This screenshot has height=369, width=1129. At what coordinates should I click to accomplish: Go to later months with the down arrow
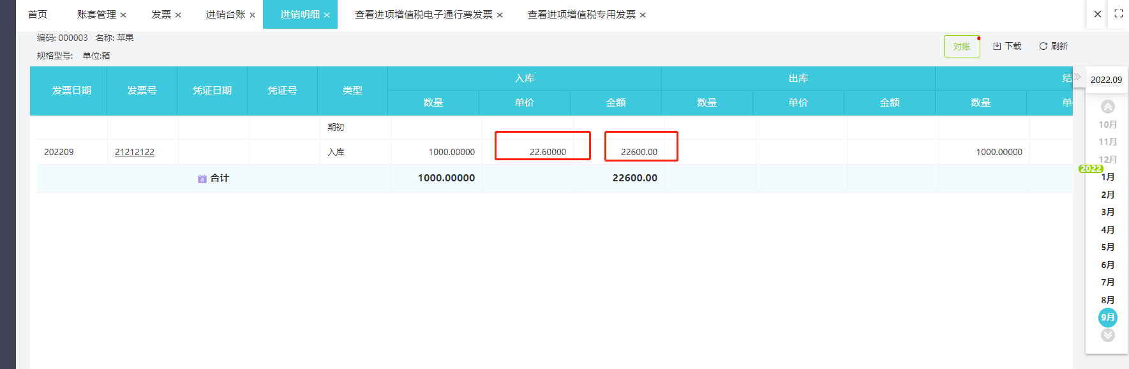[1108, 335]
